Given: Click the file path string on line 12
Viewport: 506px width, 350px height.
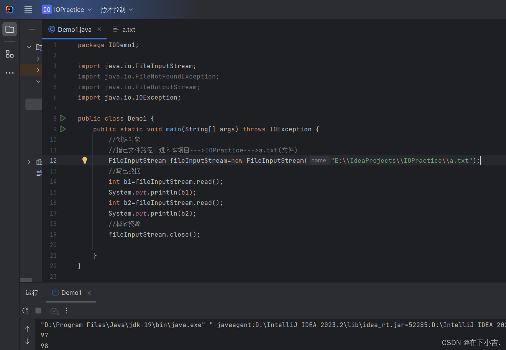Looking at the screenshot, I should pos(402,160).
